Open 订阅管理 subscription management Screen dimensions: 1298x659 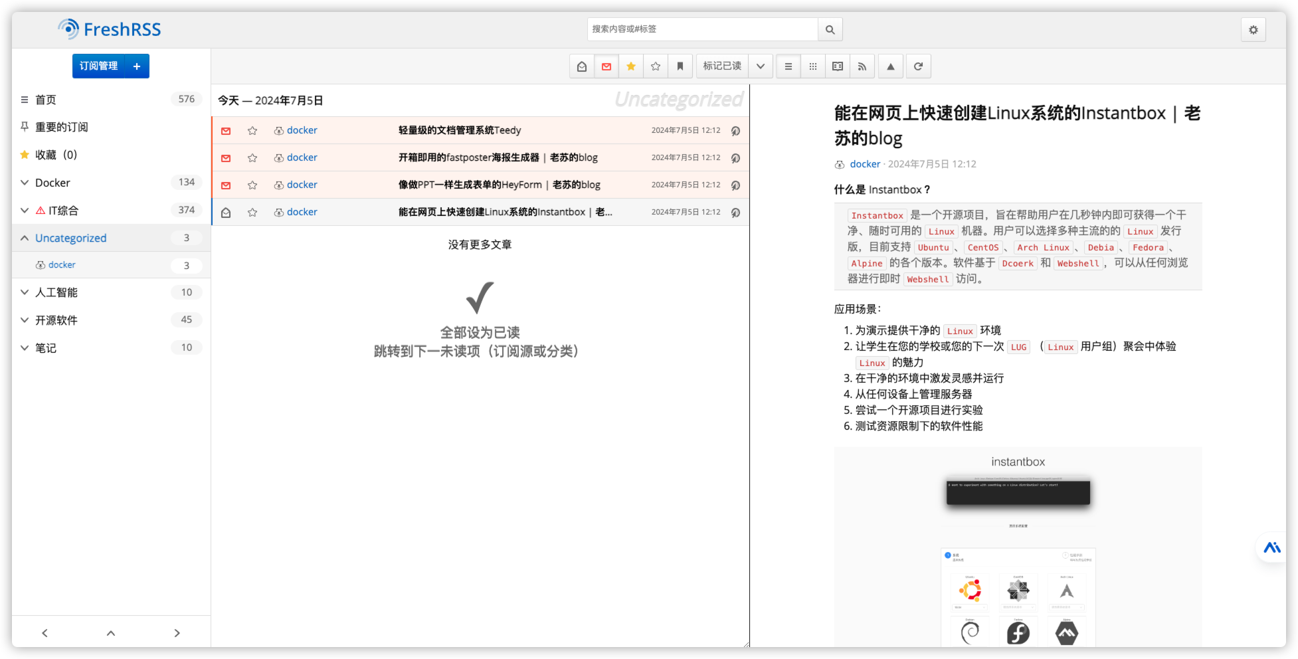(98, 66)
